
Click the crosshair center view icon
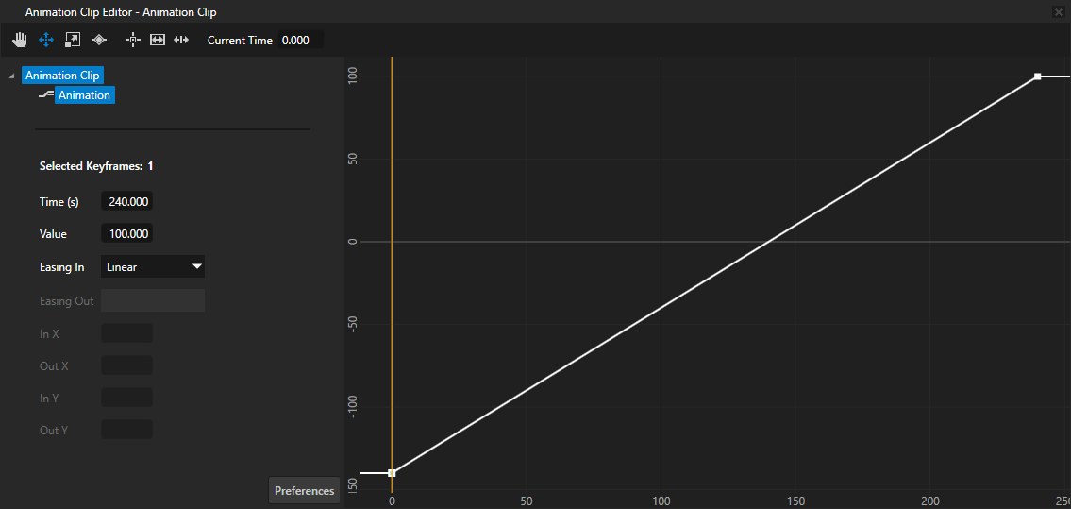point(132,40)
